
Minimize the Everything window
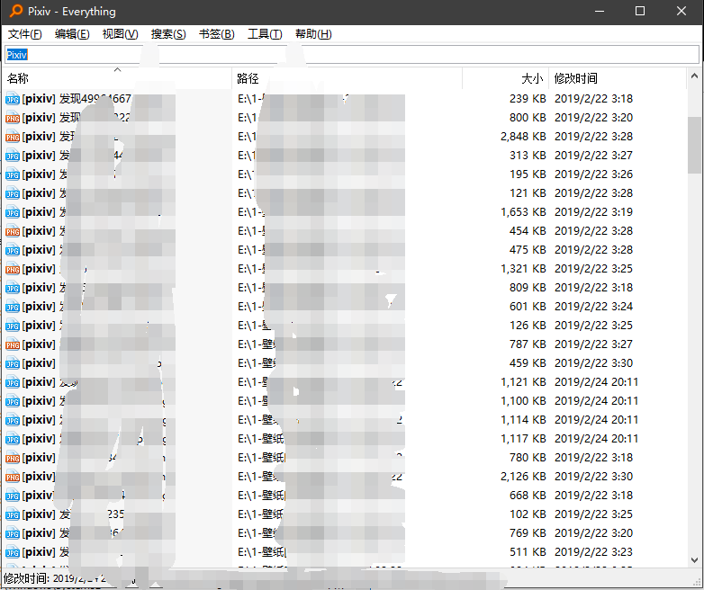point(600,11)
